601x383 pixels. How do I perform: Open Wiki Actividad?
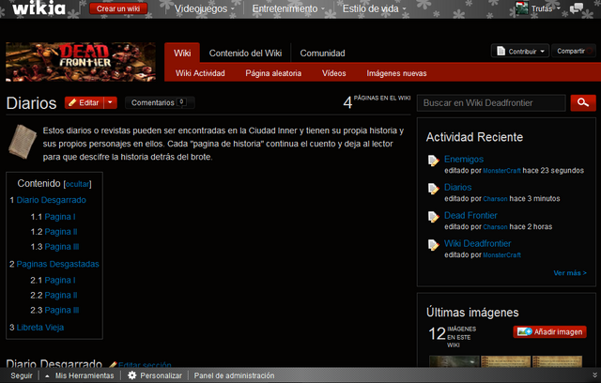200,73
